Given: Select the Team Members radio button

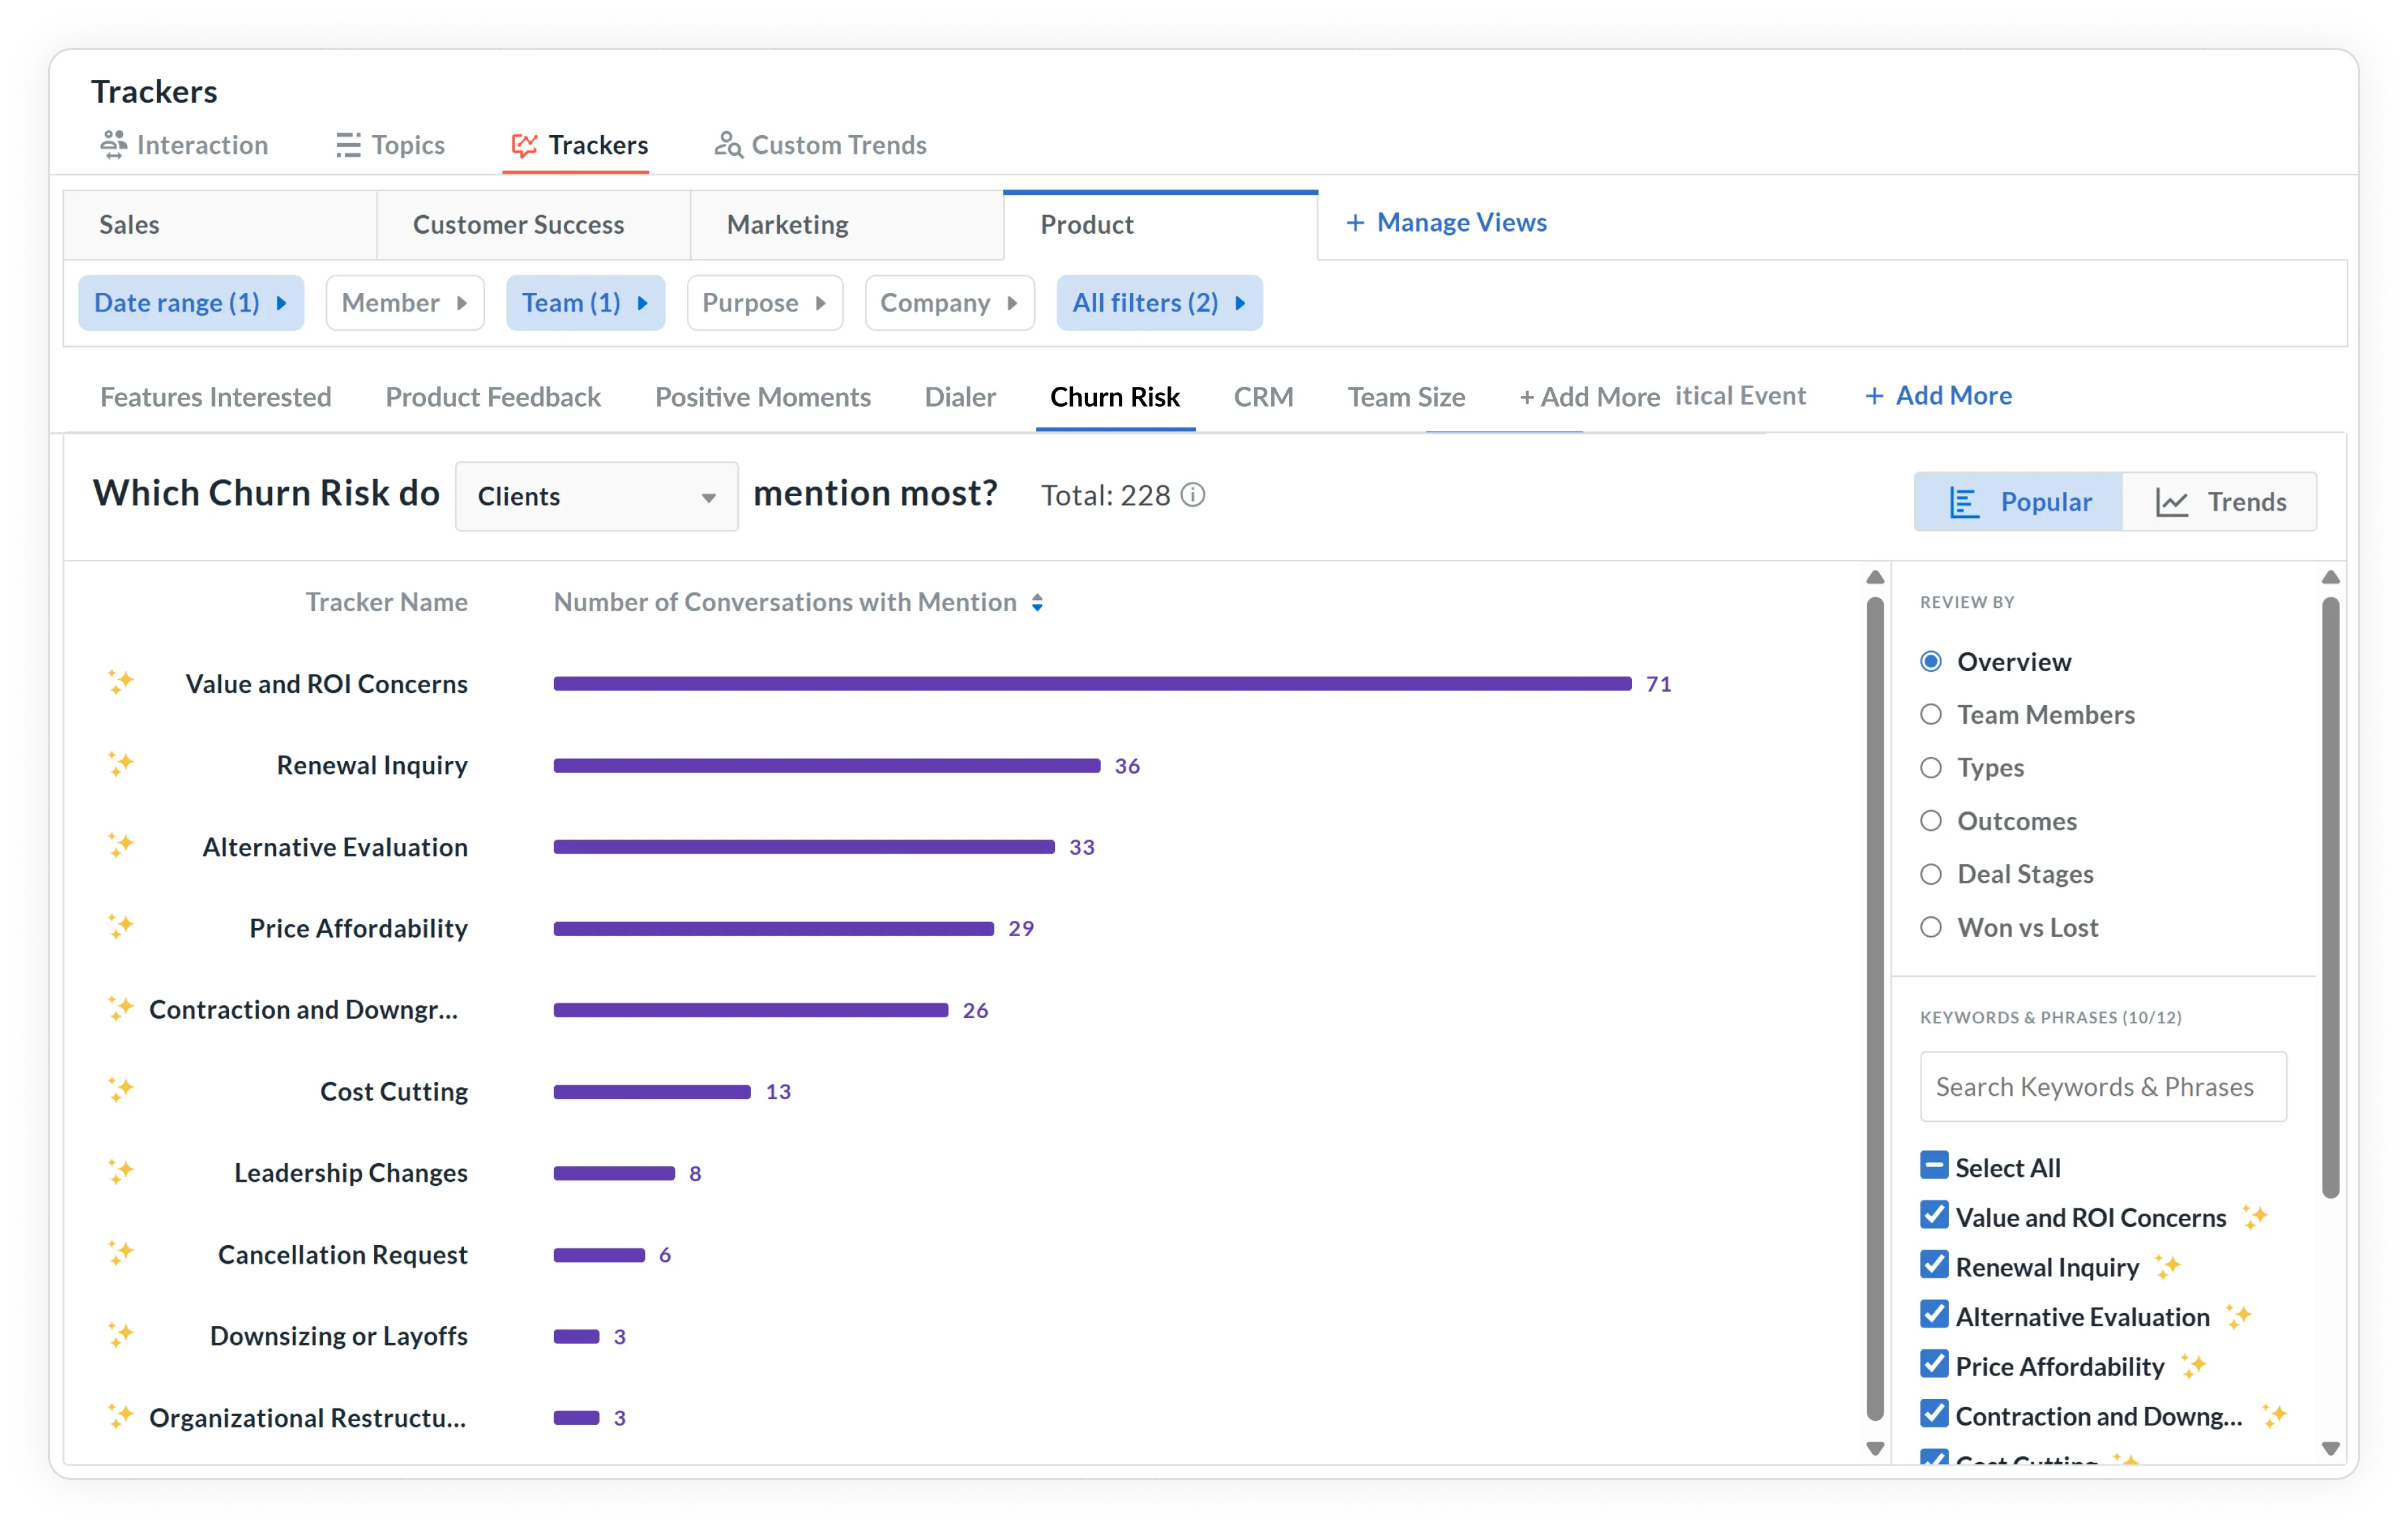Looking at the screenshot, I should pos(1931,714).
